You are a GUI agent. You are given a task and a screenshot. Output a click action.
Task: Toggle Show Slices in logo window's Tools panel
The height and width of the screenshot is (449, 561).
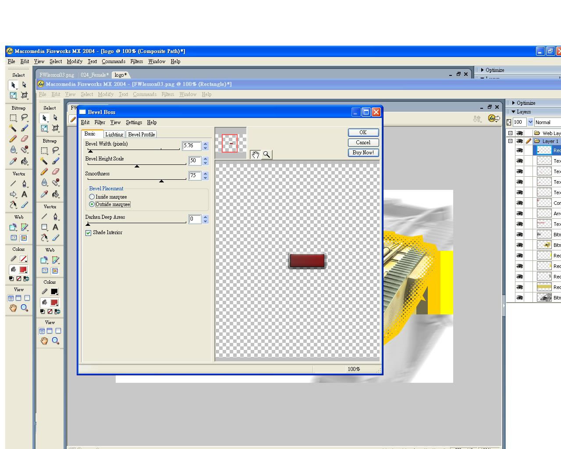click(x=24, y=238)
